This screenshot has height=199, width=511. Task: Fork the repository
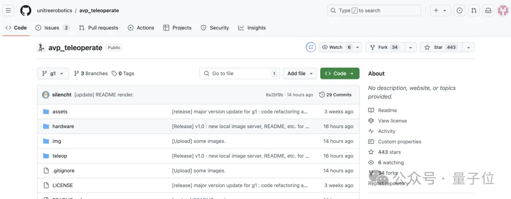coord(385,47)
